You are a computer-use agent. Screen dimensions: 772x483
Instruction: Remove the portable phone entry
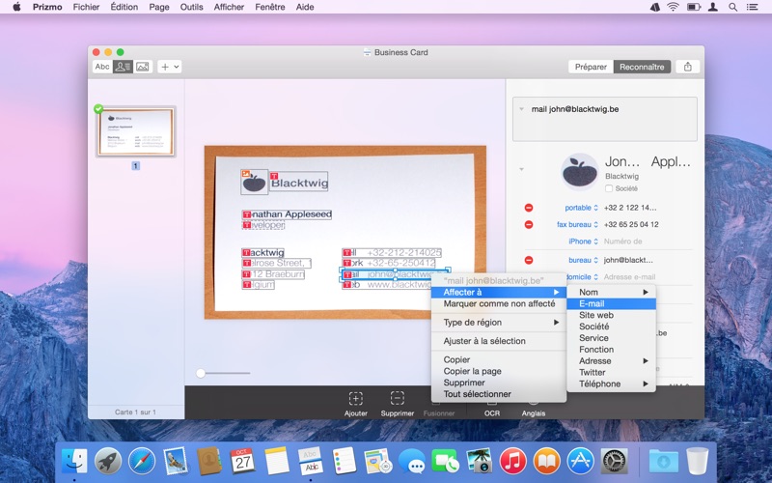(529, 208)
